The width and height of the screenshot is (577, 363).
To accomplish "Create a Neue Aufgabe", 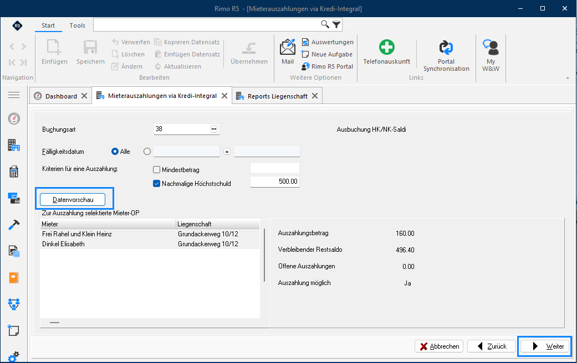I will [x=327, y=54].
